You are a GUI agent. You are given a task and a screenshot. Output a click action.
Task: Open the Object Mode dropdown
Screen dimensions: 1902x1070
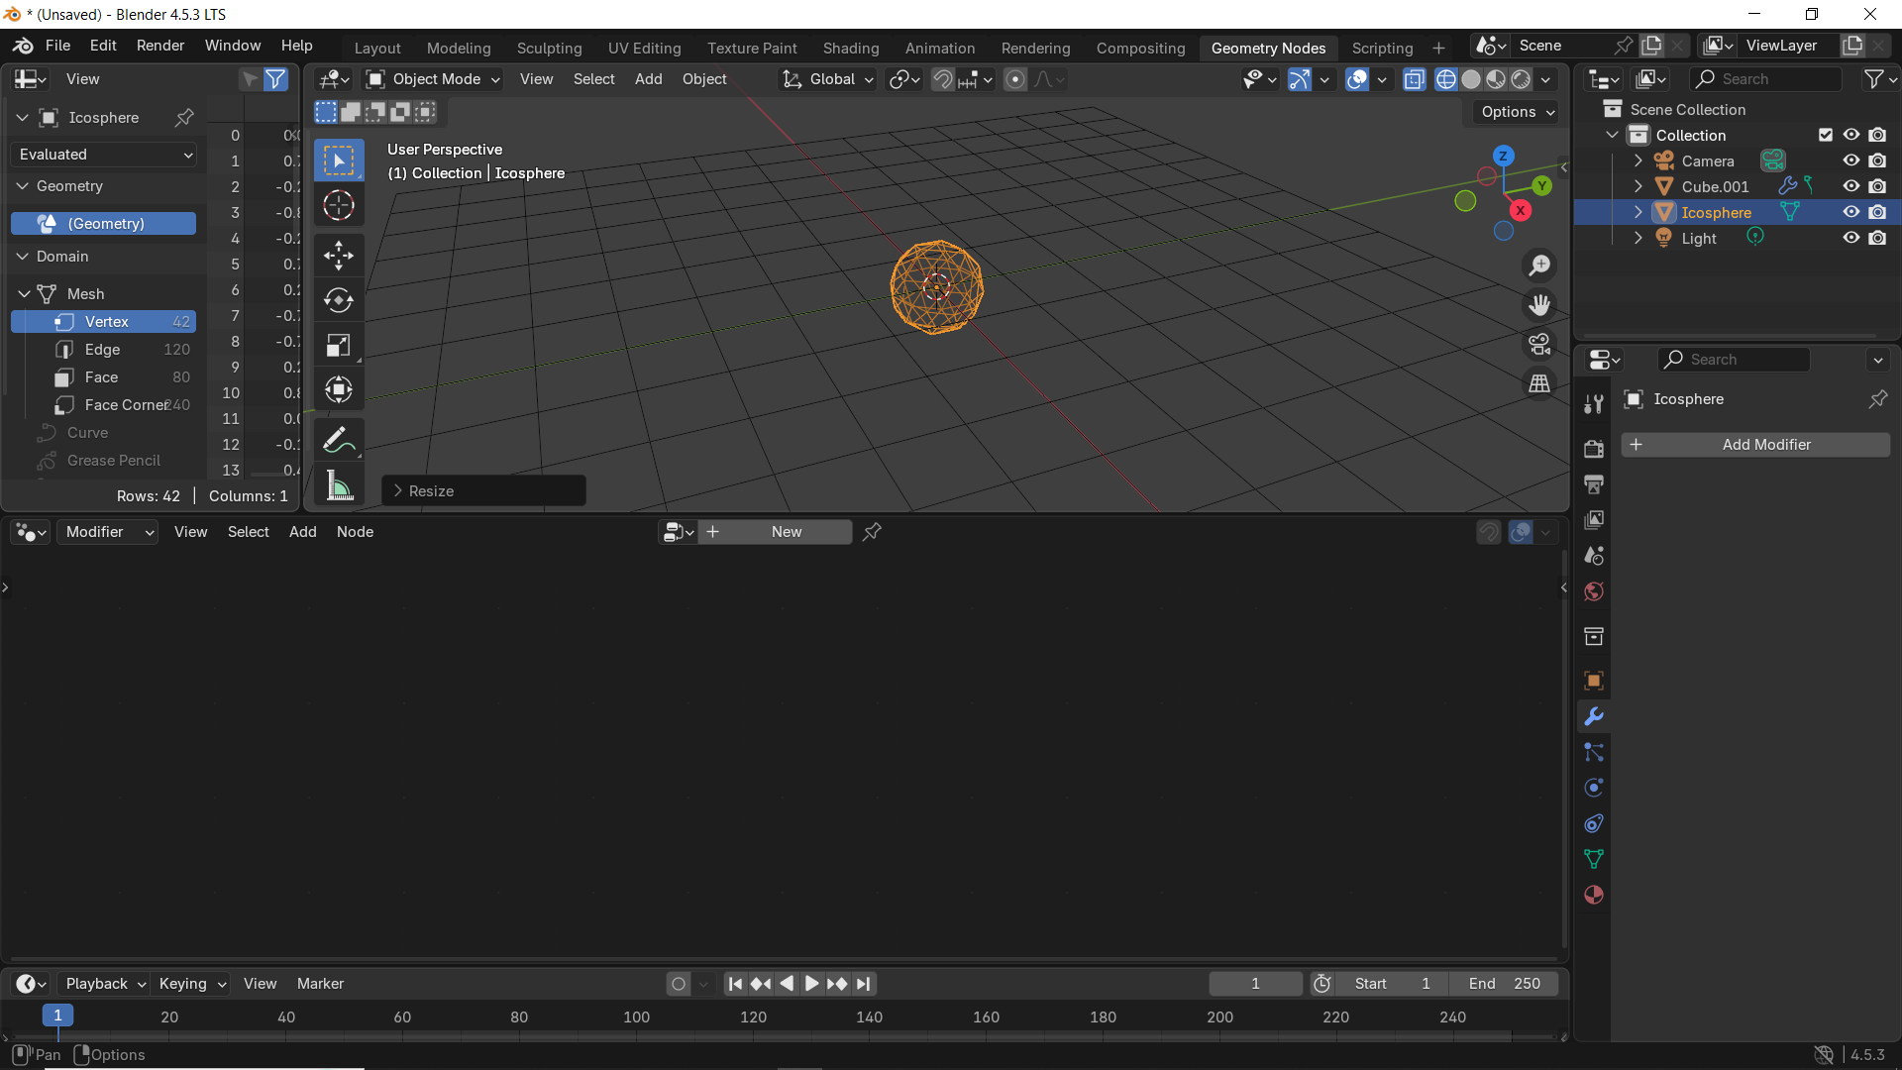tap(433, 79)
